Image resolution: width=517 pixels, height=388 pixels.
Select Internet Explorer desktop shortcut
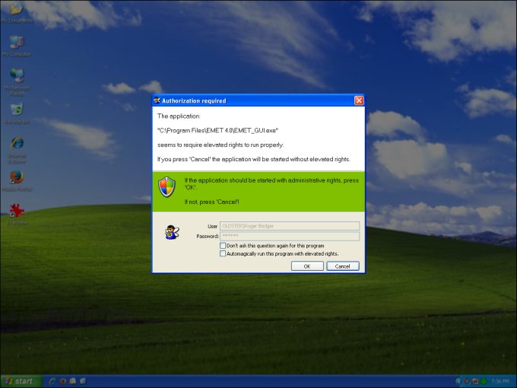point(16,145)
